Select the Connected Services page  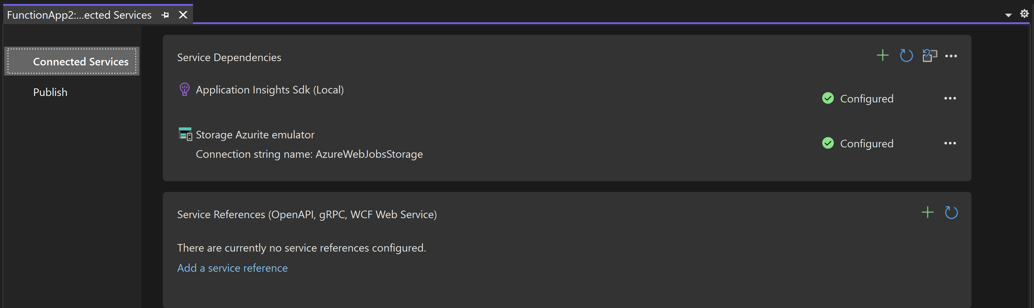click(x=80, y=61)
